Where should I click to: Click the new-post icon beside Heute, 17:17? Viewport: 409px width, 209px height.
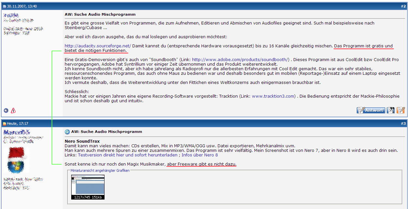click(5, 124)
